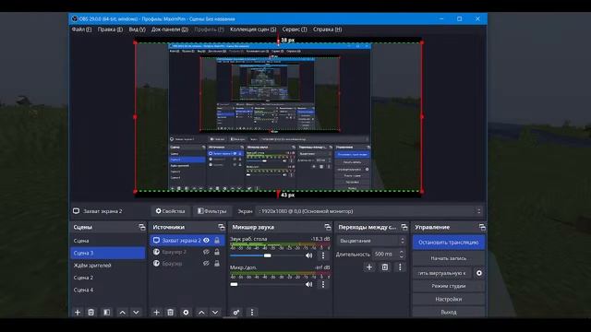The image size is (591, 332).
Task: Adjust Микр./доп. volume slider
Action: [266, 284]
